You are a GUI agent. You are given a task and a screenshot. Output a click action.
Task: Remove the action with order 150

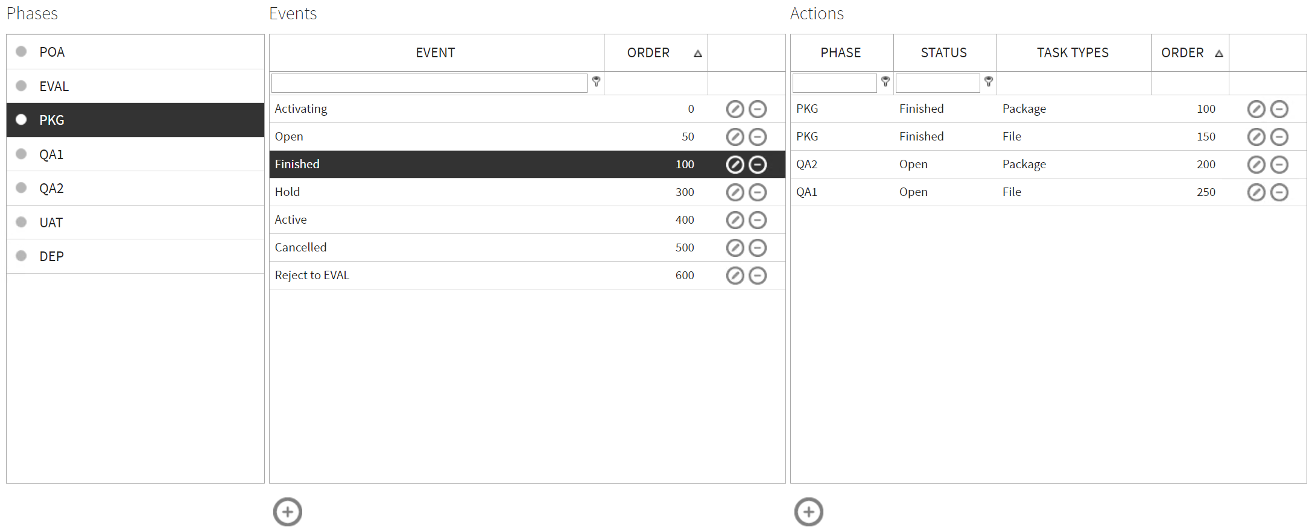(1279, 137)
